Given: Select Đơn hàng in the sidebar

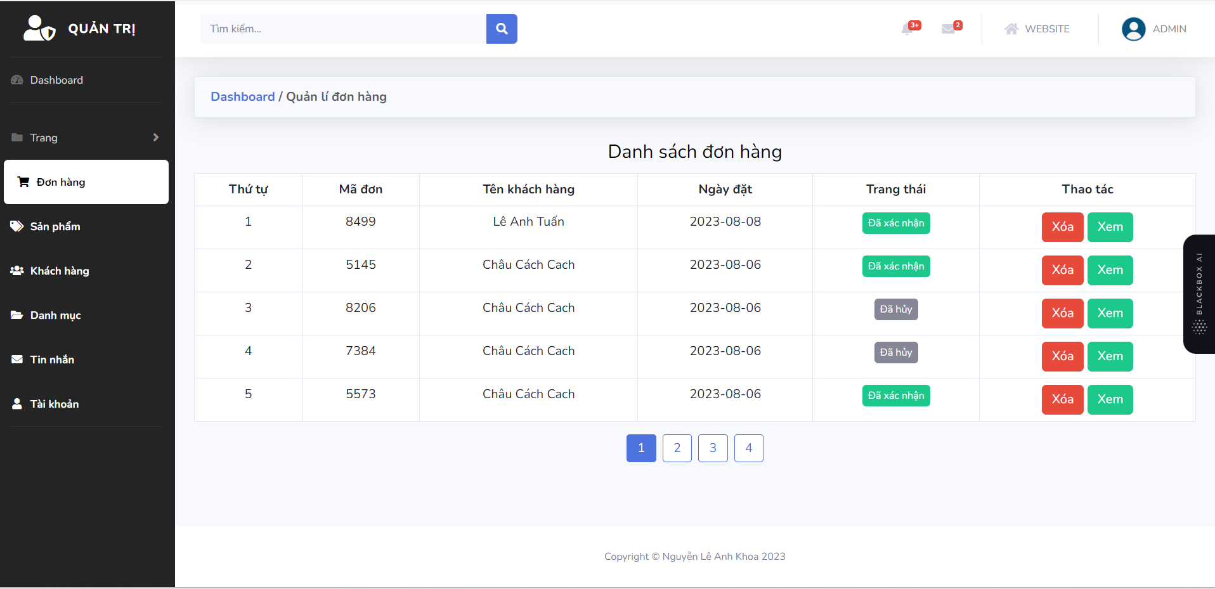Looking at the screenshot, I should (86, 182).
